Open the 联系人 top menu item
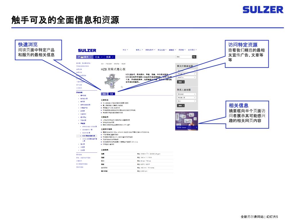The height and width of the screenshot is (220, 294). pos(139,50)
